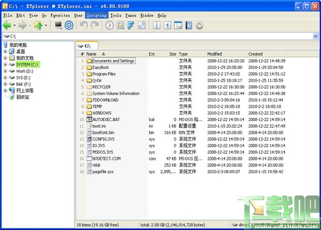Toggle the tree panel layout icon

(x=178, y=25)
